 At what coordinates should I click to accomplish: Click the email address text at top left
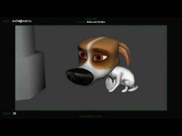pos(22,21)
